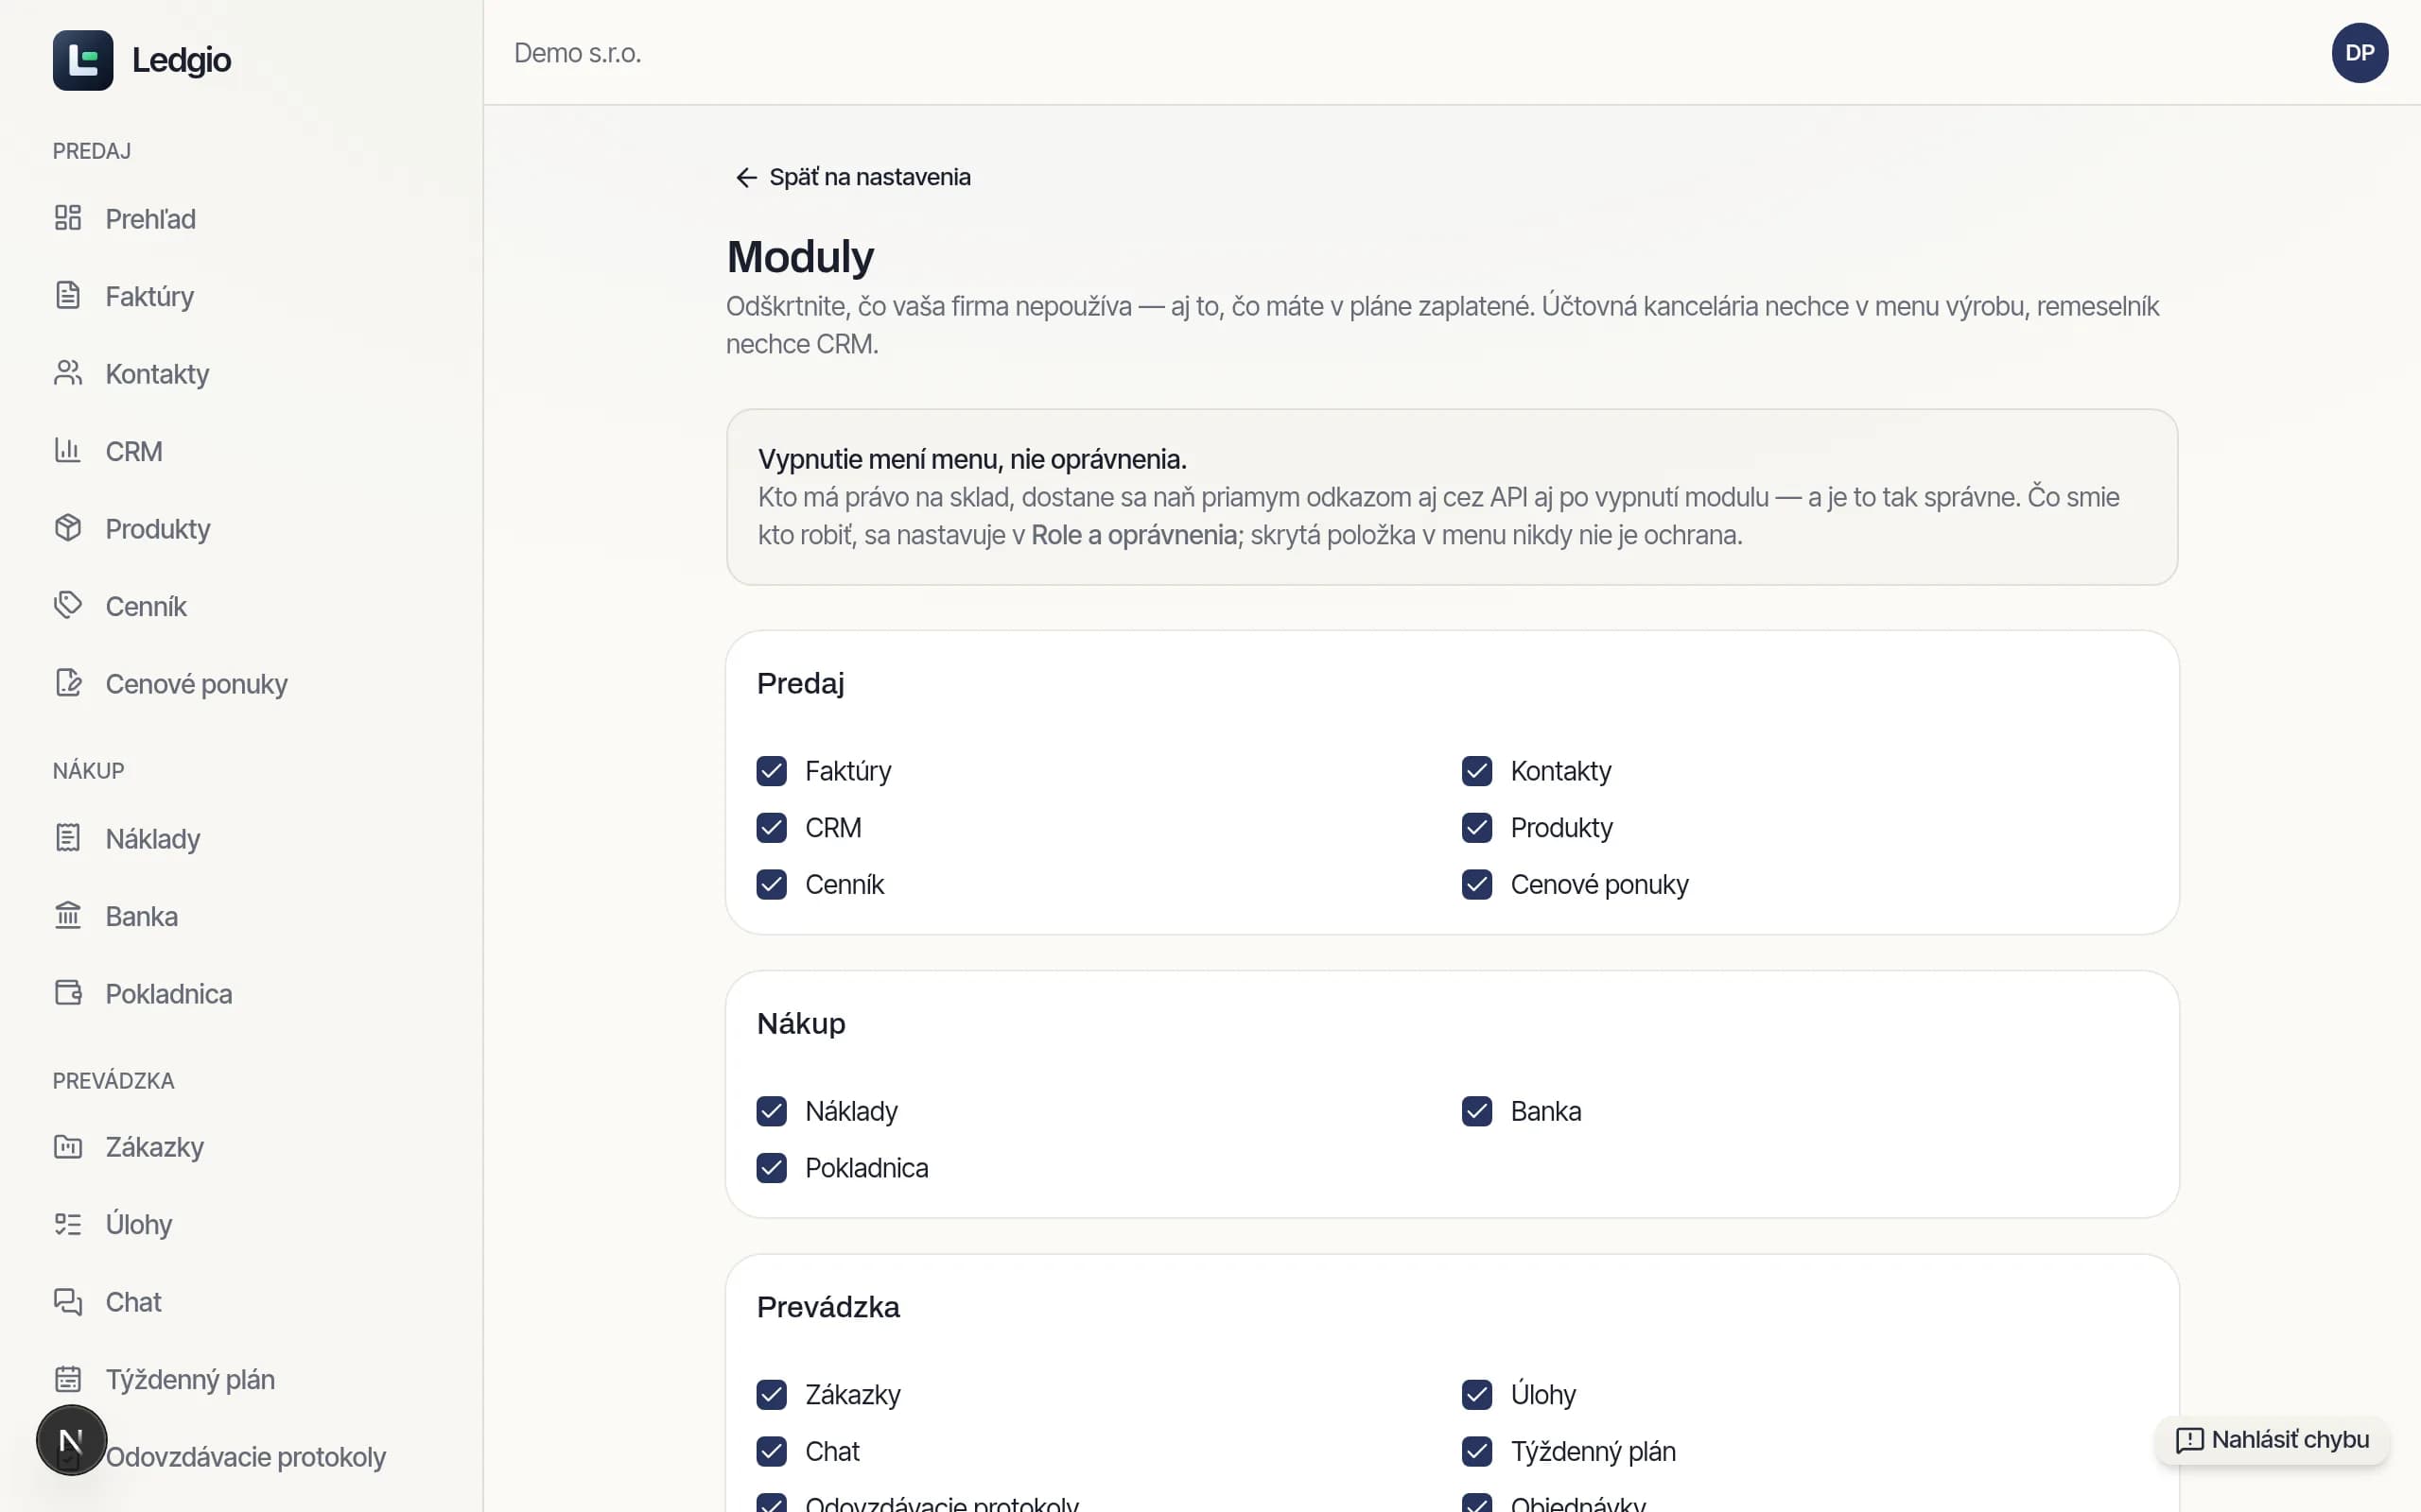
Task: Click the Faktúry document icon in sidebar
Action: 68,296
